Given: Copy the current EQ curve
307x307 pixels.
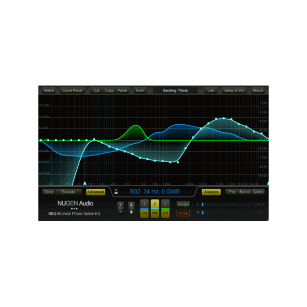Looking at the screenshot, I should pyautogui.click(x=109, y=91).
